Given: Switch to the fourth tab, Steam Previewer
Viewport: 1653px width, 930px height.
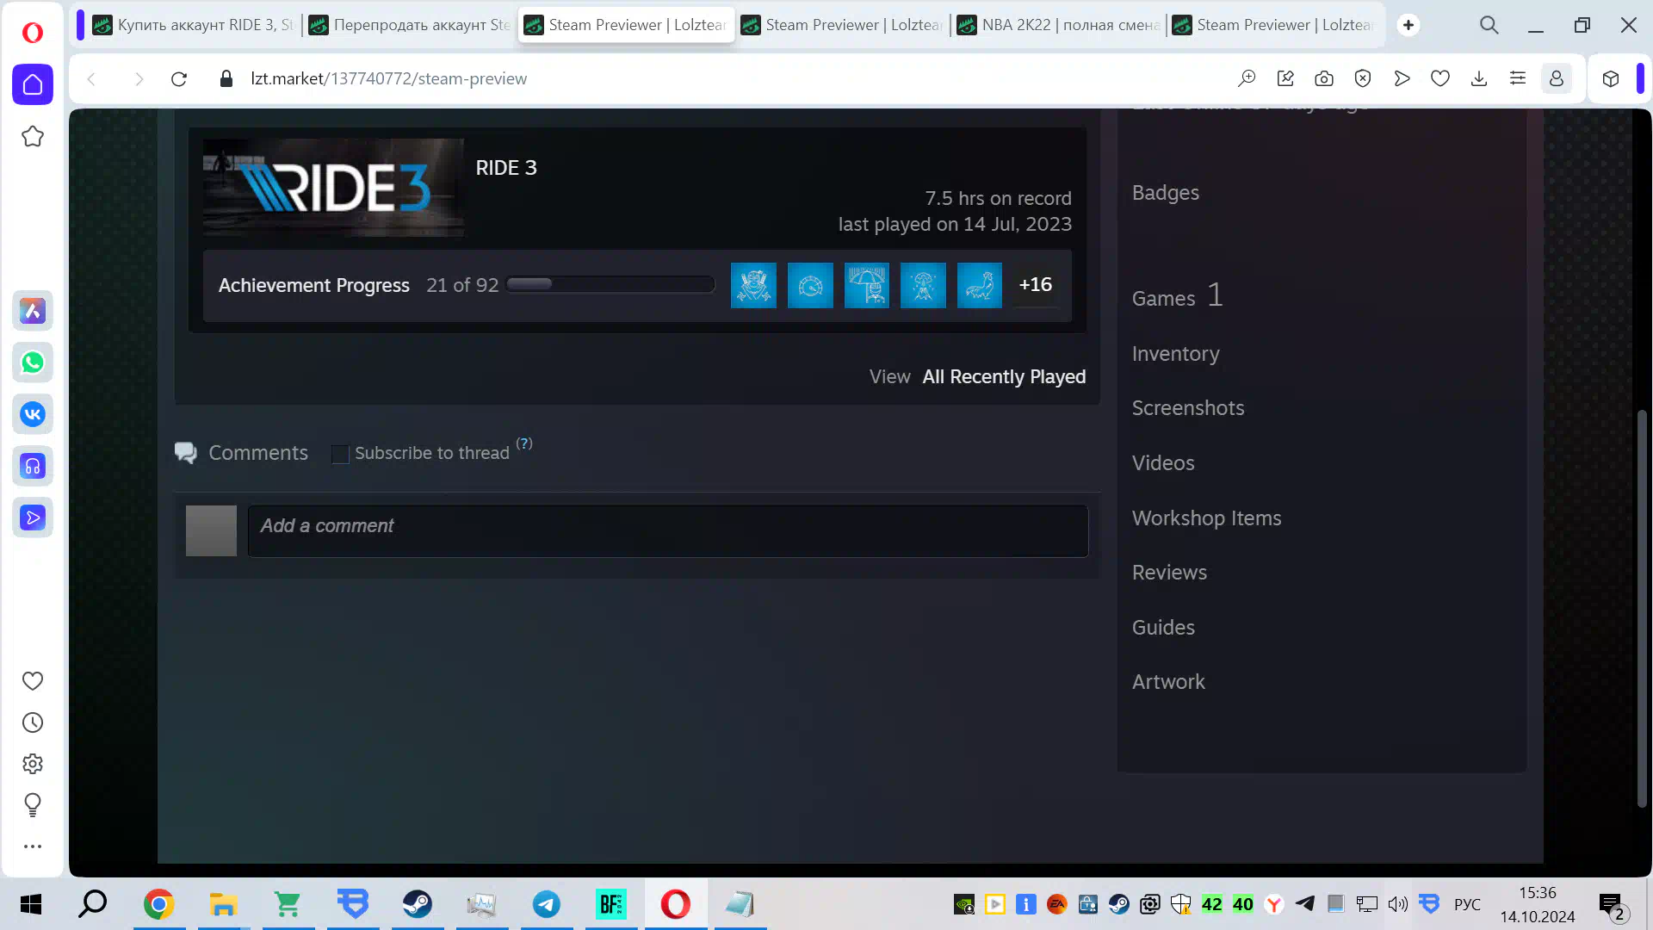Looking at the screenshot, I should click(842, 25).
